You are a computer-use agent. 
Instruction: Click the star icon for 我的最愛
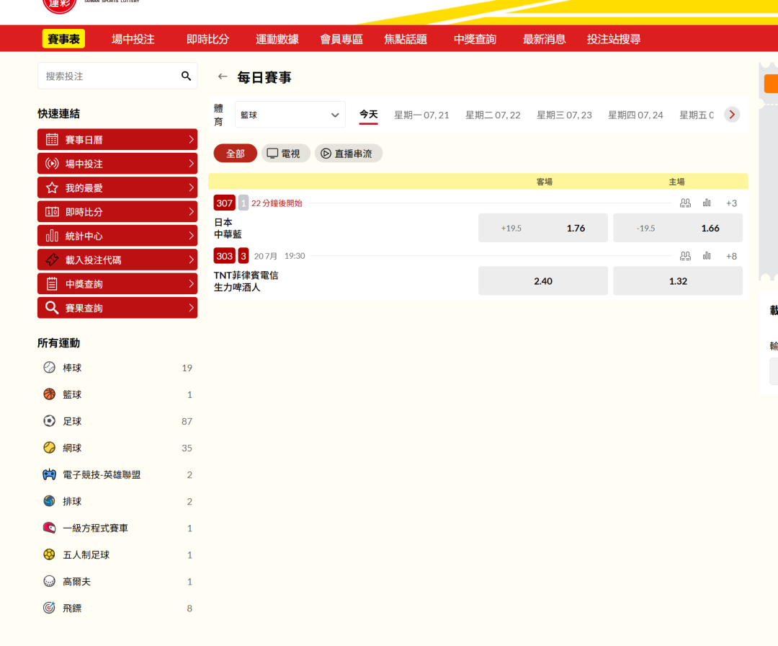pos(52,187)
